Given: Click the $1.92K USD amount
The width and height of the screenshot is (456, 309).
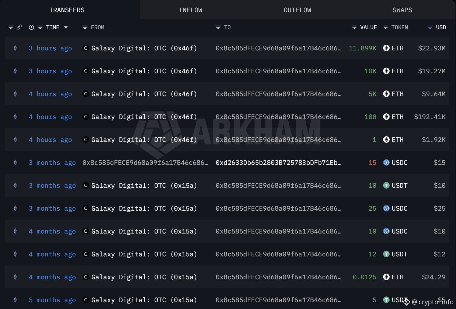Looking at the screenshot, I should coord(434,140).
